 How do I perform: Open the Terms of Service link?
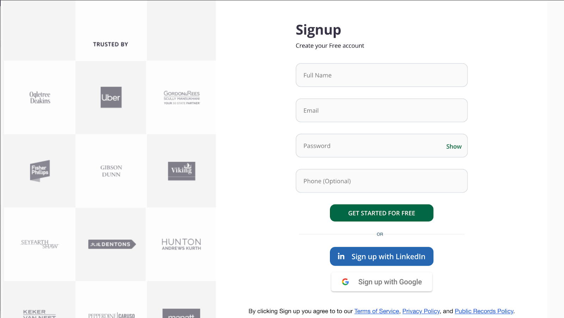[376, 311]
